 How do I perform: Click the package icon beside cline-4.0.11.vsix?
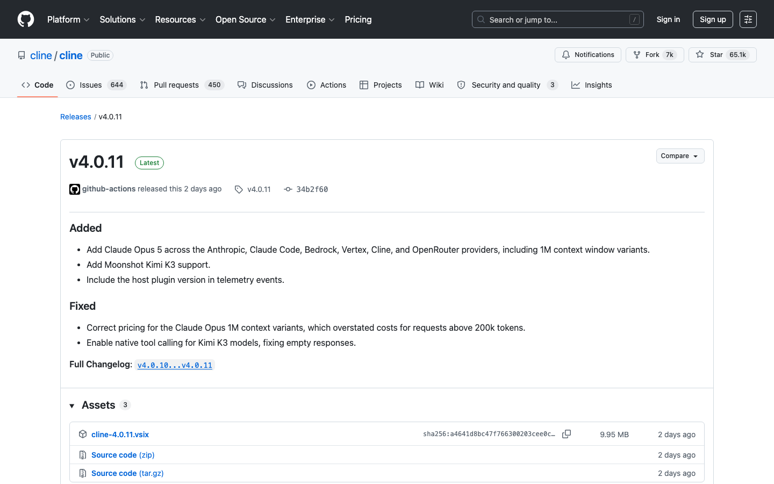point(83,434)
